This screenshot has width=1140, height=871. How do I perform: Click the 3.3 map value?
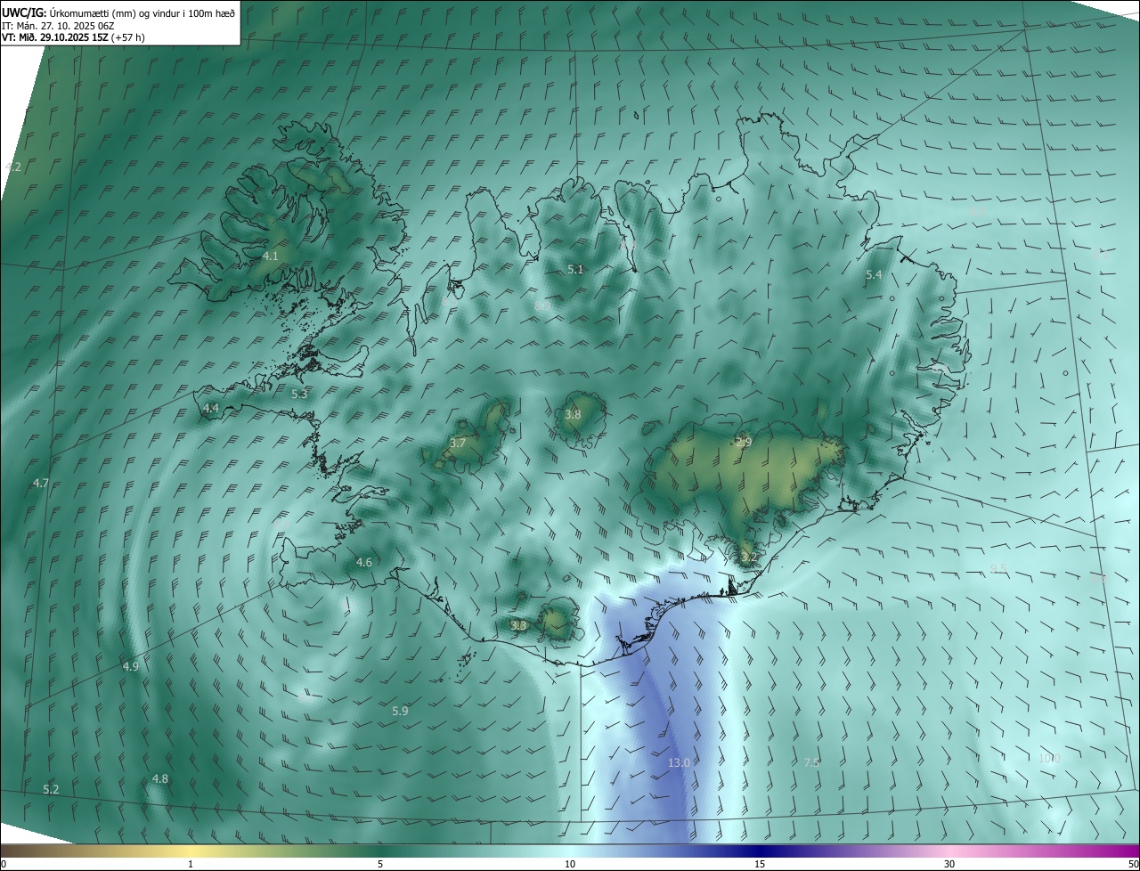coord(518,625)
